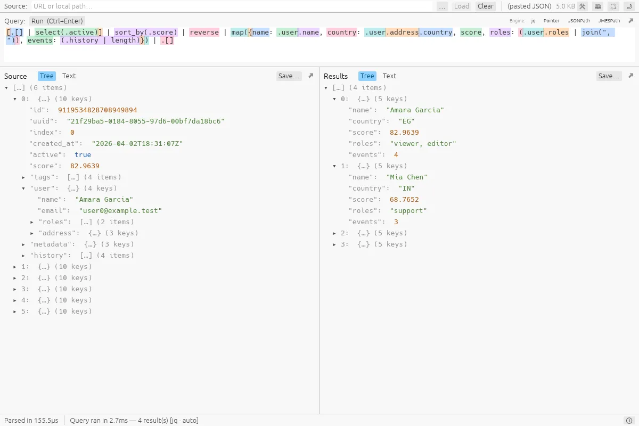Pop out the Results panel with the arrow icon
639x426 pixels.
630,76
